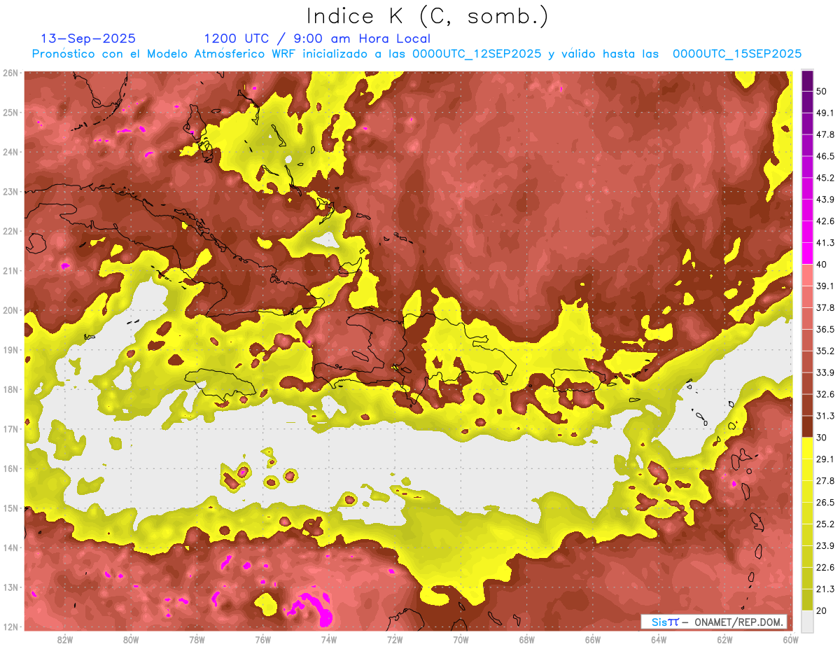Click the colorbar value "29.1"
Image resolution: width=840 pixels, height=649 pixels.
825,459
